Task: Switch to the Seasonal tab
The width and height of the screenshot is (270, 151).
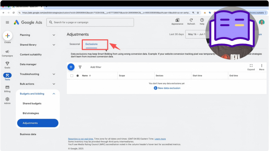Action: point(75,44)
